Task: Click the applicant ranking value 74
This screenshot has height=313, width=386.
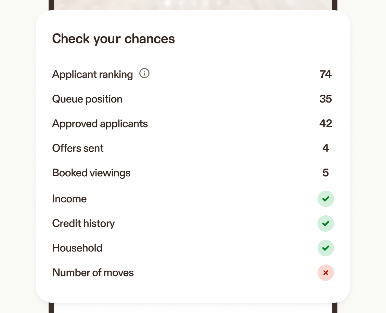Action: click(325, 74)
